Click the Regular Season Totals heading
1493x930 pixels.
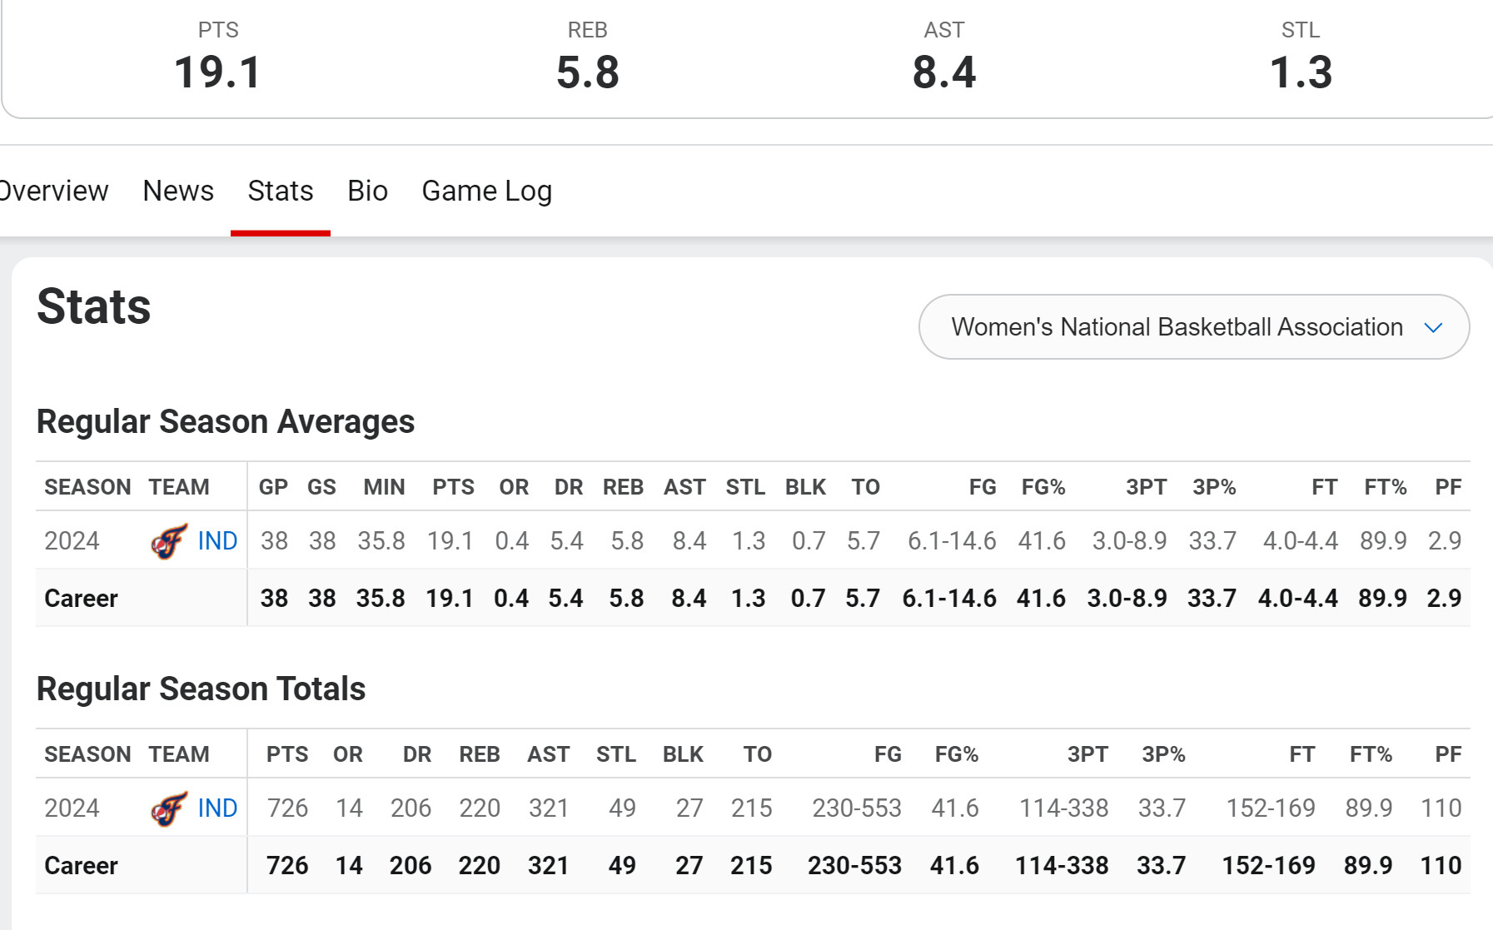[201, 689]
